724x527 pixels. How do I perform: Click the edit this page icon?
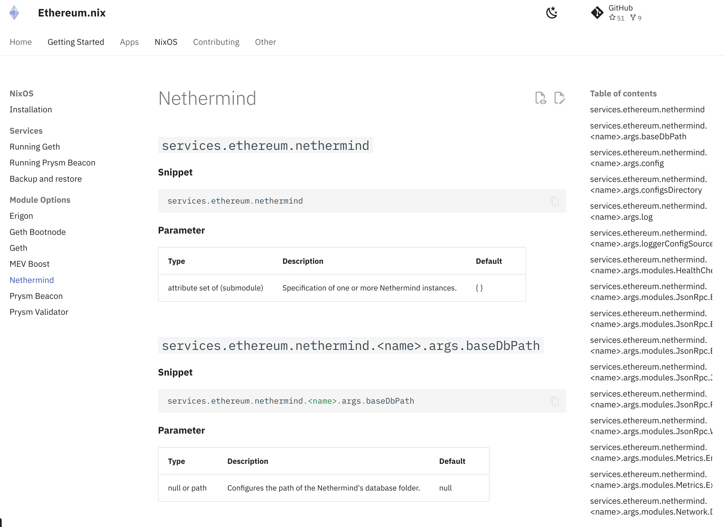559,98
